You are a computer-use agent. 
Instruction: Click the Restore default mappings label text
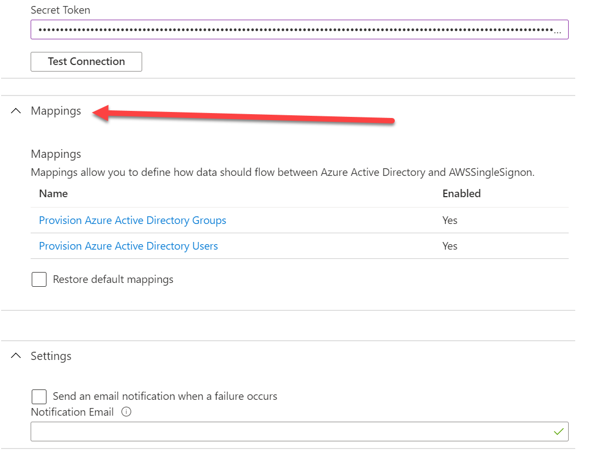click(113, 280)
